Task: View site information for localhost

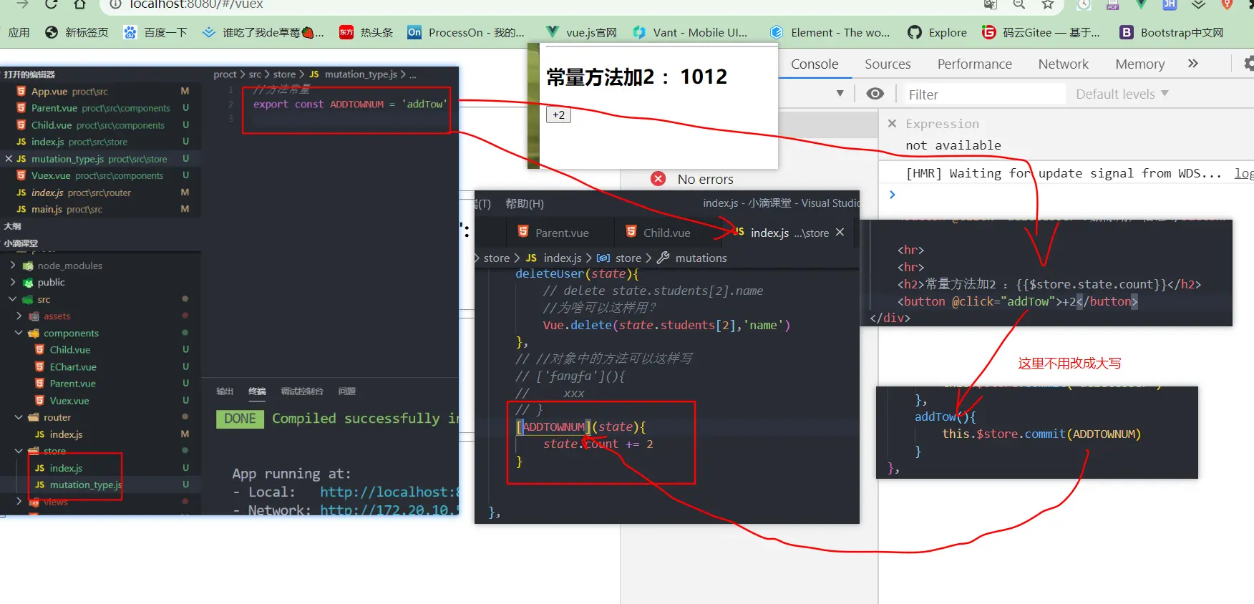Action: coord(115,4)
